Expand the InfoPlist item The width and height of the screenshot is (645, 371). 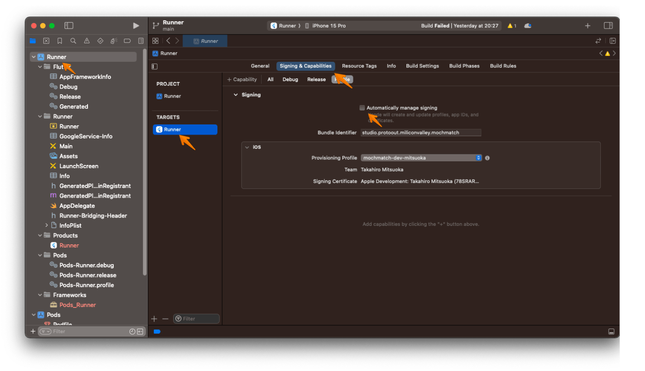[47, 225]
